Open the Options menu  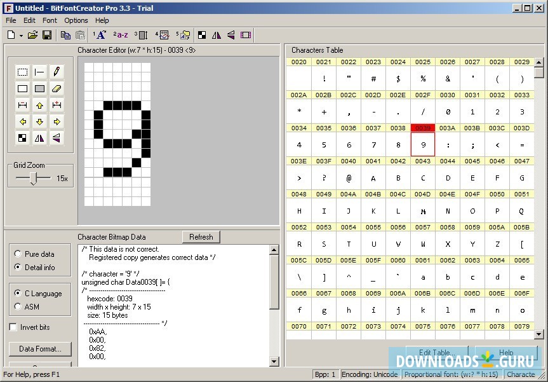(x=76, y=20)
